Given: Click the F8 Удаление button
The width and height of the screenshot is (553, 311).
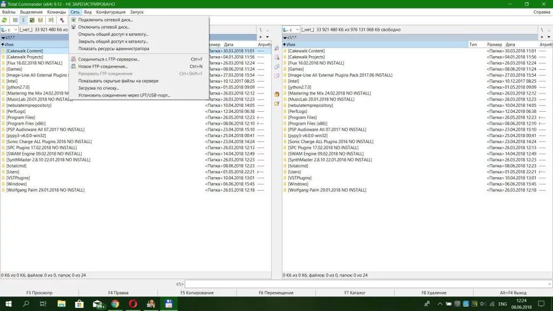Looking at the screenshot, I should click(x=434, y=293).
